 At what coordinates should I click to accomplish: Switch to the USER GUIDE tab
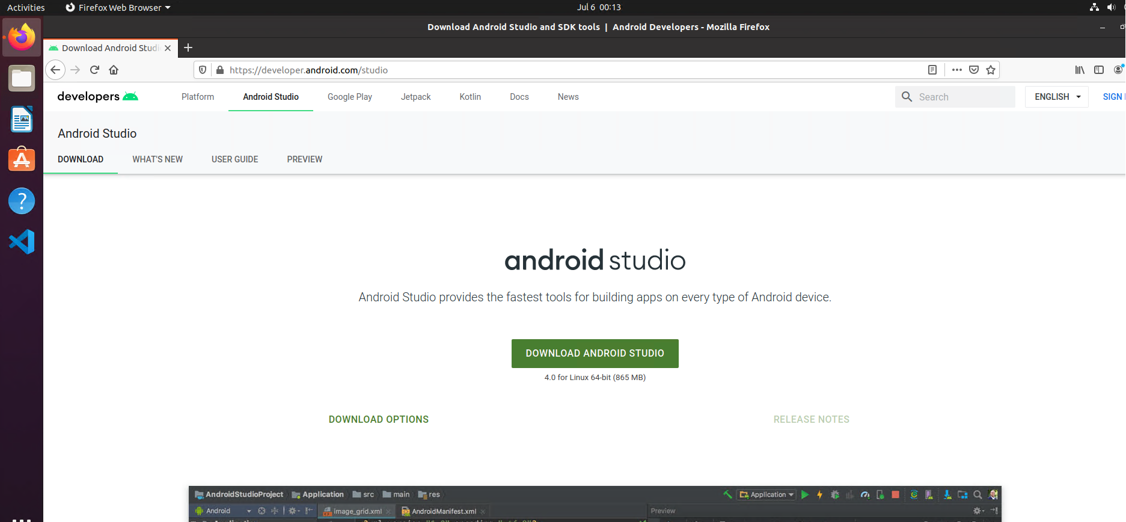[235, 159]
